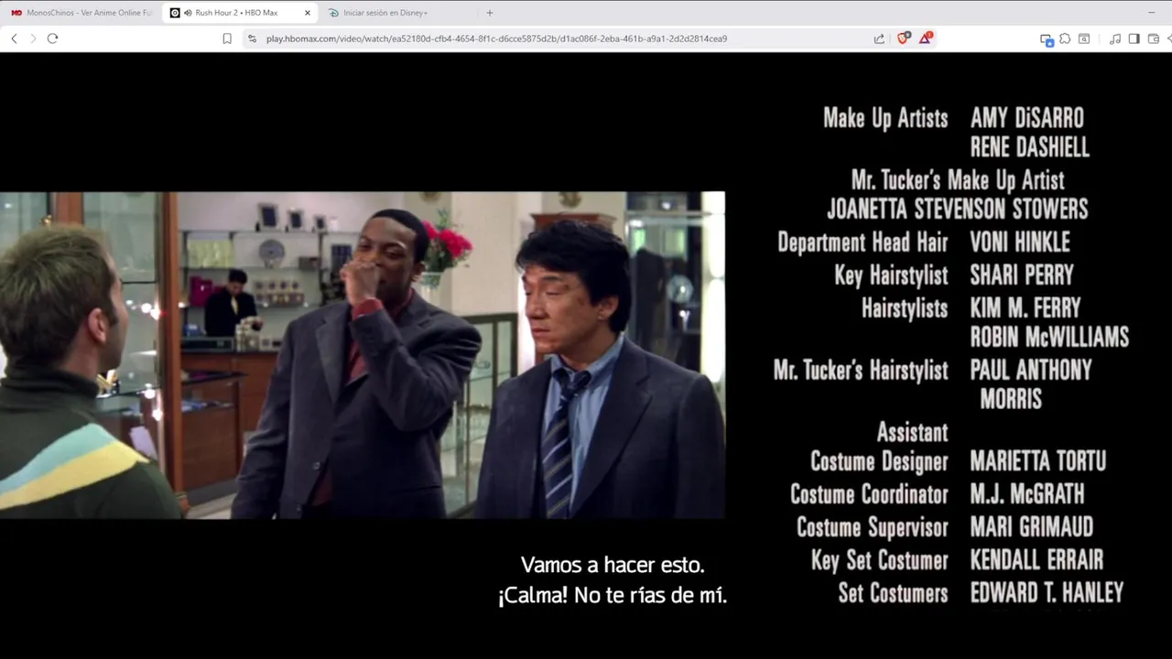
Task: Click the MonosChinos tab favicon
Action: tap(16, 13)
